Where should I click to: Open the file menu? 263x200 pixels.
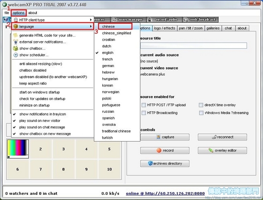tap(7, 13)
